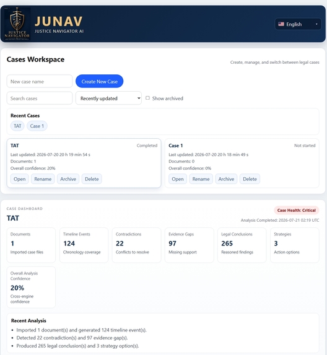Click the TAT dashboard heading

(13, 218)
